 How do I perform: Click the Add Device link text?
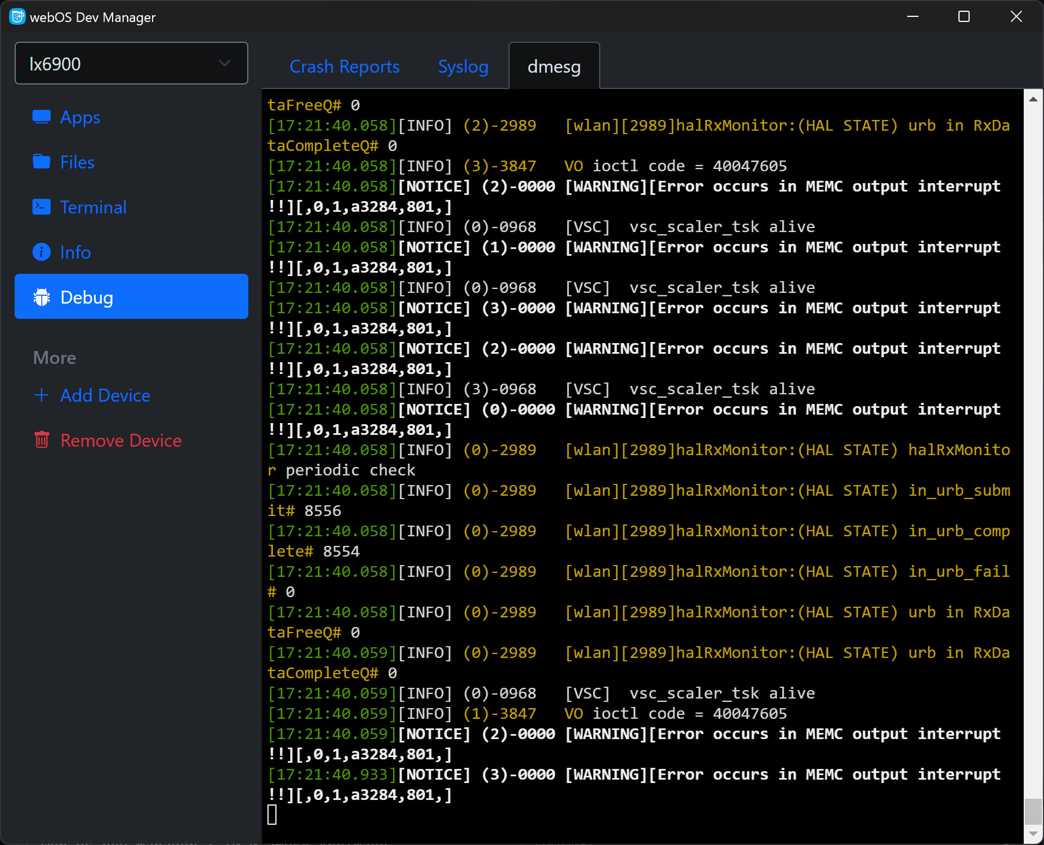coord(105,395)
